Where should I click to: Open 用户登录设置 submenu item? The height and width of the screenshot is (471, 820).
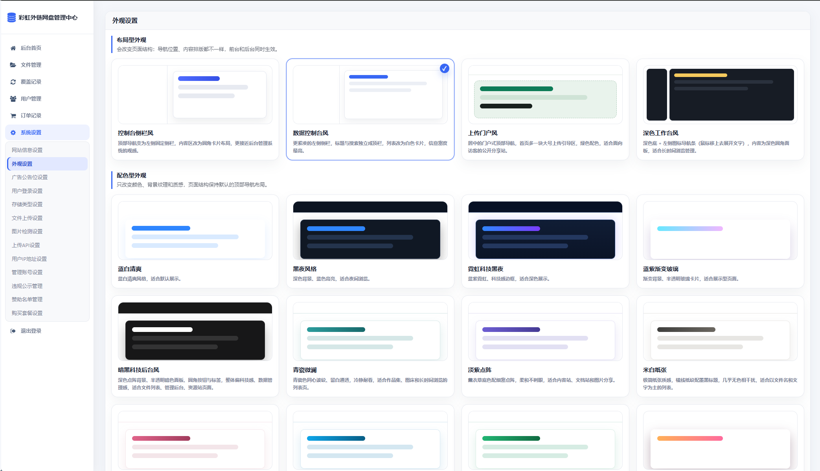47,191
